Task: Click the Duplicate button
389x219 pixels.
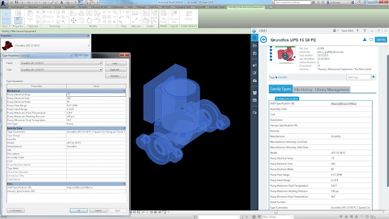Action: [116, 70]
